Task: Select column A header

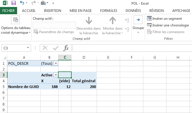Action: pyautogui.click(x=24, y=58)
